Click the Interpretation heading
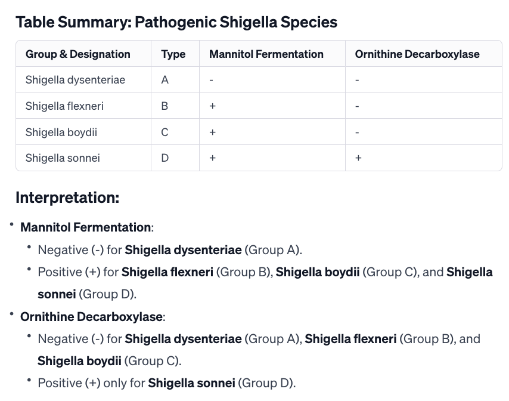 click(67, 198)
